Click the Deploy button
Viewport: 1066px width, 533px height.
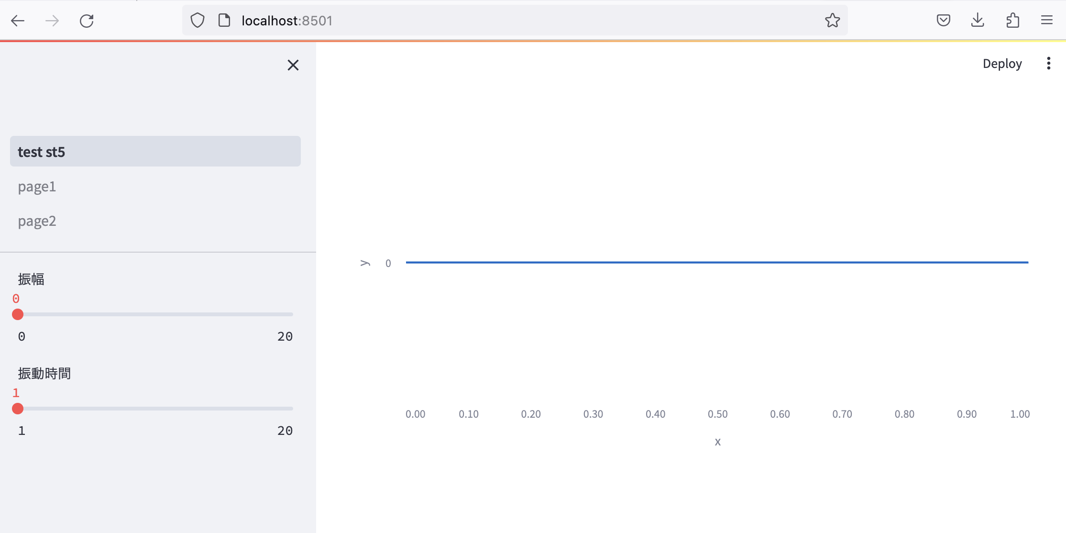1002,64
